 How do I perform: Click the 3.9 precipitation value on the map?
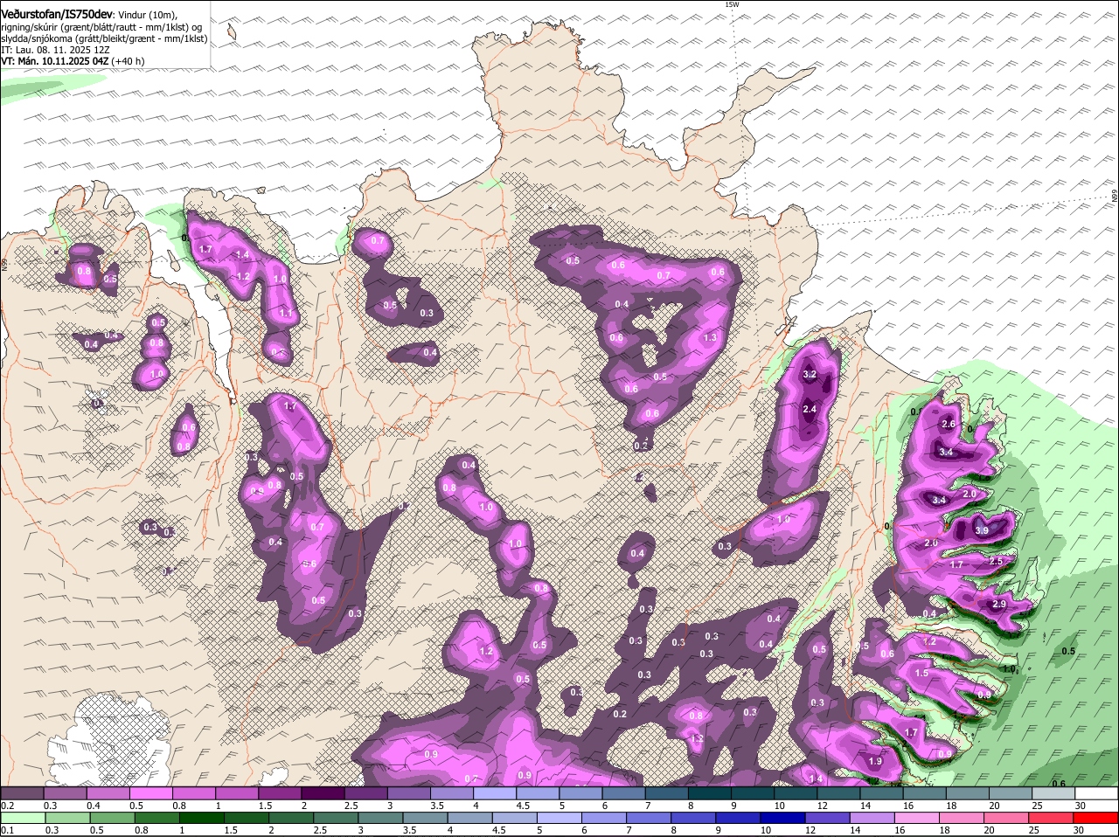tap(982, 530)
